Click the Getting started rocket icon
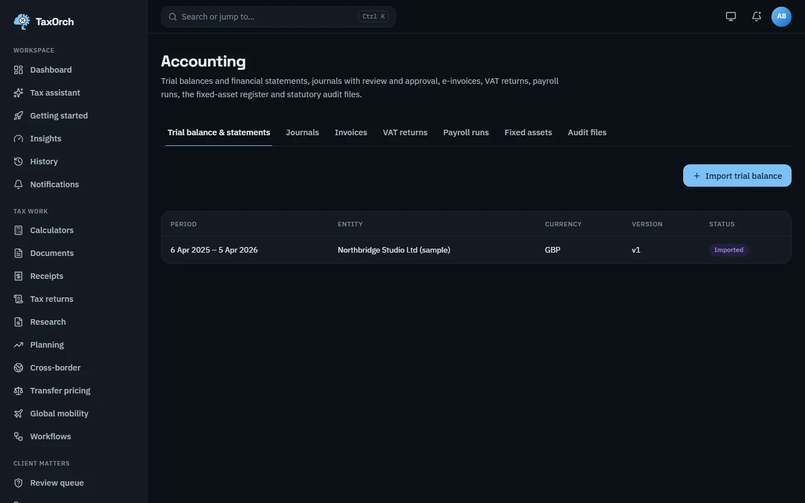This screenshot has height=503, width=805. click(18, 116)
